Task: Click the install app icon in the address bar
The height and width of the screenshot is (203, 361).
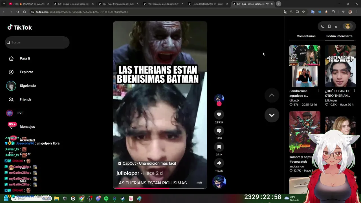Action: [x=297, y=12]
